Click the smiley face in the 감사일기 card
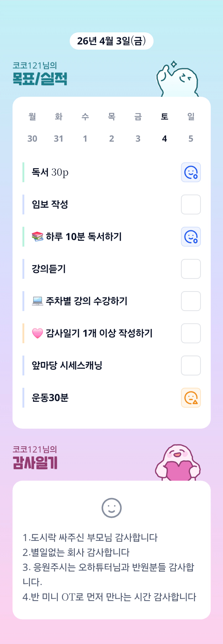The width and height of the screenshot is (223, 644). [111, 508]
